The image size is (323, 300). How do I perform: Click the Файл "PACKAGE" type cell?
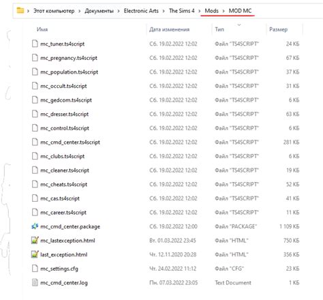click(x=236, y=226)
